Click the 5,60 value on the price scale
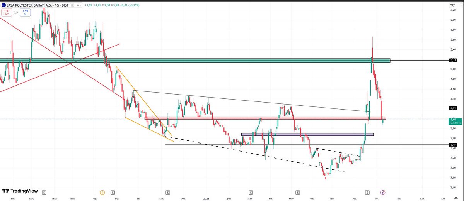Viewport: 464px width, 201px height. pos(453,39)
